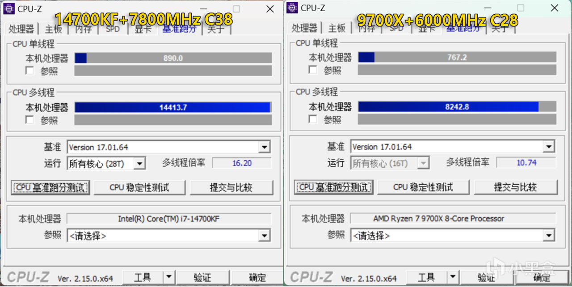Tick multi-thread 参照 checkbox in left window
Viewport: 572px width, 287px height.
pyautogui.click(x=30, y=119)
